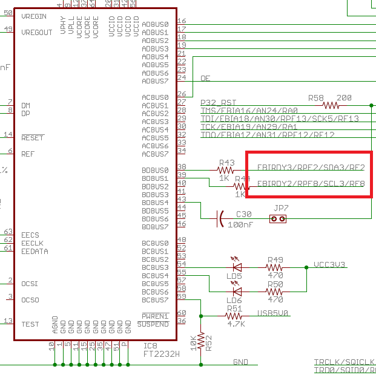
Task: Select the ADBUS7 pin label
Action: point(156,81)
